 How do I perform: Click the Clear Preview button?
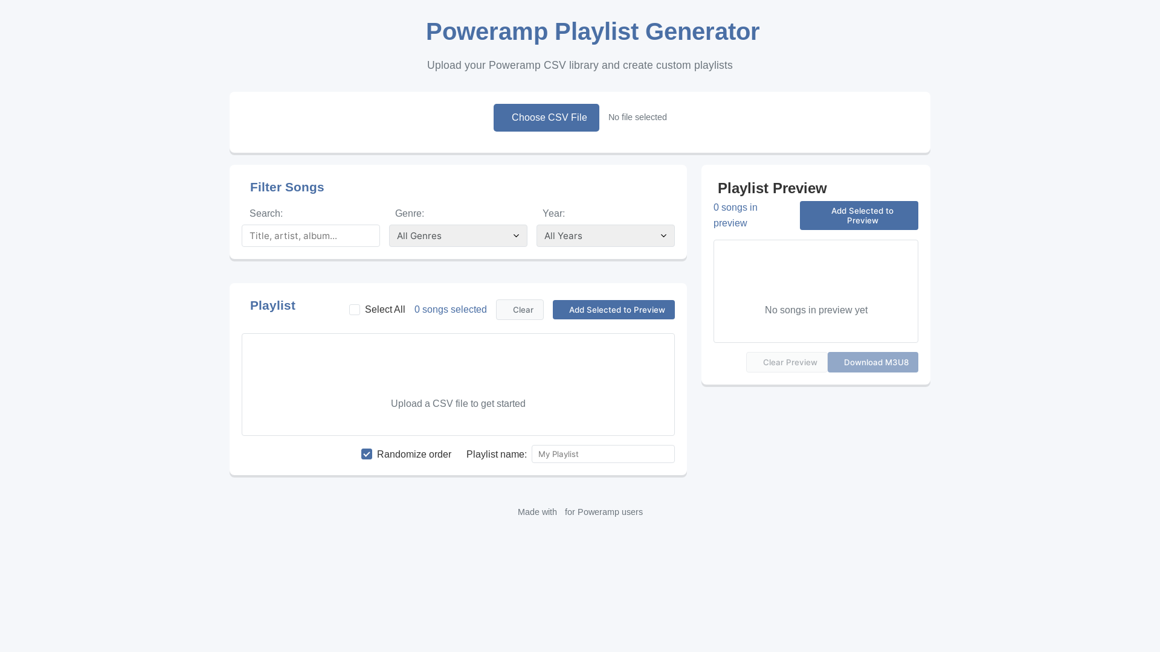pyautogui.click(x=787, y=362)
